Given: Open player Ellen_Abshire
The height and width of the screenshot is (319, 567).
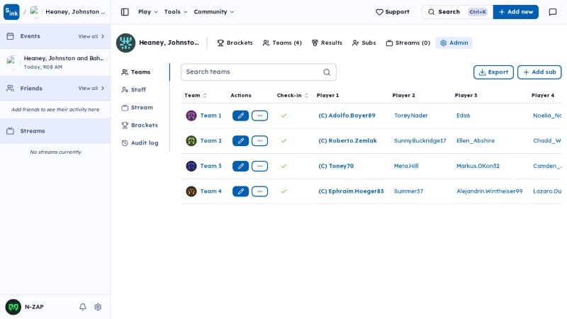Looking at the screenshot, I should coord(476,140).
